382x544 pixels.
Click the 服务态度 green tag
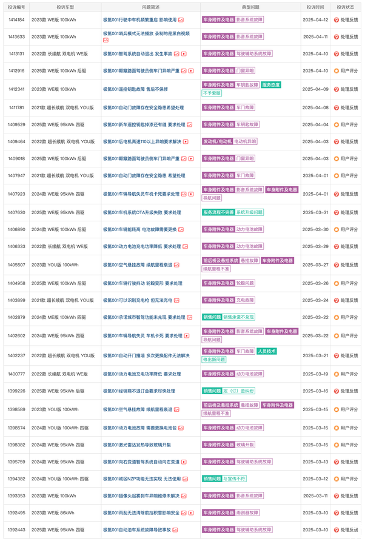coord(271,85)
